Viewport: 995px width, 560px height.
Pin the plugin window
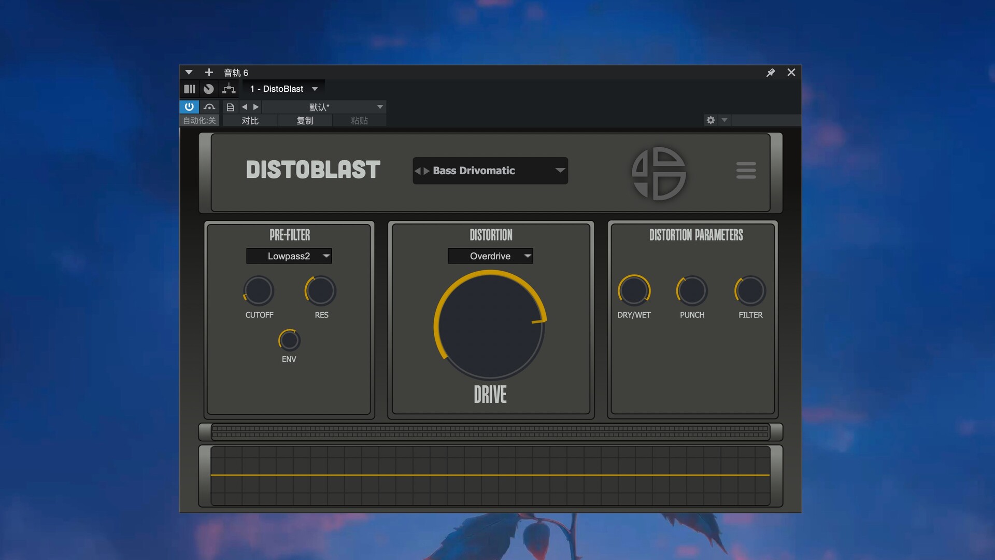click(x=771, y=73)
